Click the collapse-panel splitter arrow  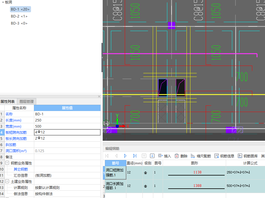(102, 58)
